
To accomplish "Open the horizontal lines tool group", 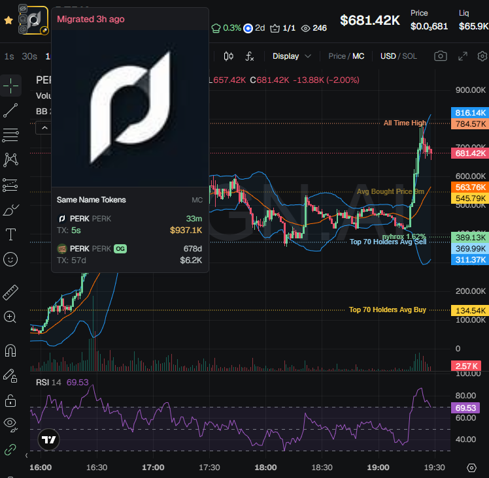I will tap(10, 135).
